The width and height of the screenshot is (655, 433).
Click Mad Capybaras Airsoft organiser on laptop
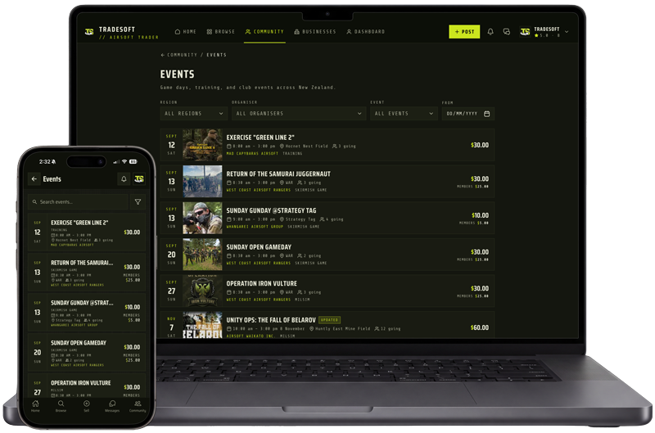252,154
